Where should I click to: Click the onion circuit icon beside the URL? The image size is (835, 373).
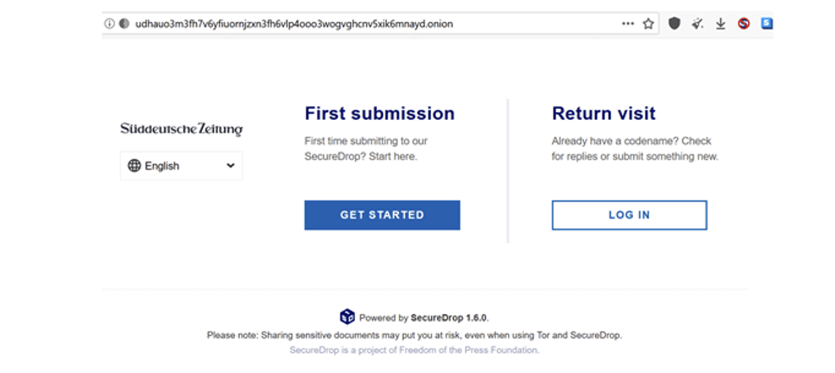(123, 24)
